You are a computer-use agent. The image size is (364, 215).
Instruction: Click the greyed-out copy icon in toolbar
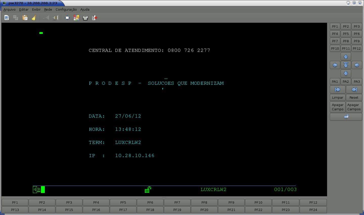pyautogui.click(x=16, y=18)
